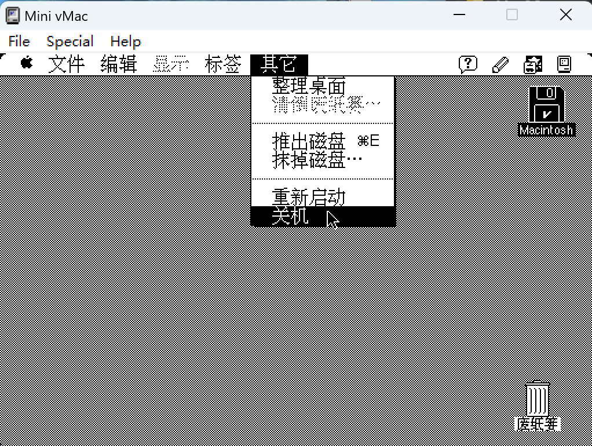This screenshot has height=446, width=592.
Task: Open Mini vMac Help menu
Action: 125,42
